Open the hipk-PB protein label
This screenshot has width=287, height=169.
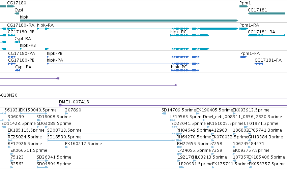tap(55, 54)
